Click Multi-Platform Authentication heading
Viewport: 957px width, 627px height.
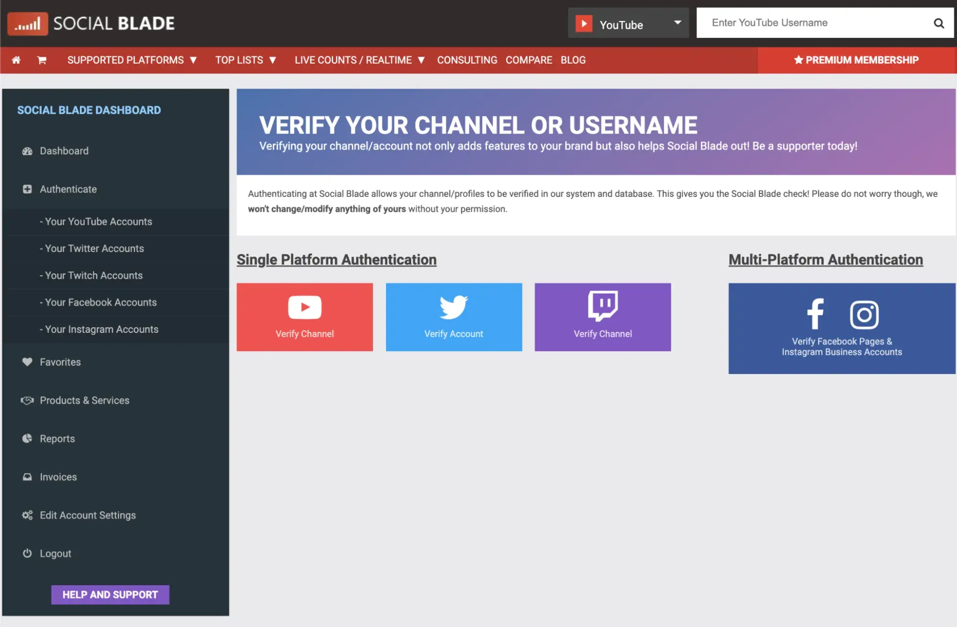point(825,260)
